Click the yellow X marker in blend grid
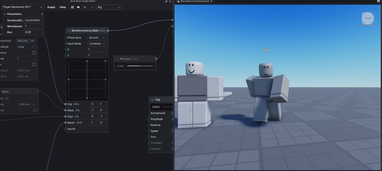Screen dimensions: 382x171 [x=105, y=61]
